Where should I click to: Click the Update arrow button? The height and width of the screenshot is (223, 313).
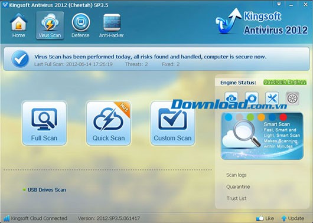coord(292,218)
